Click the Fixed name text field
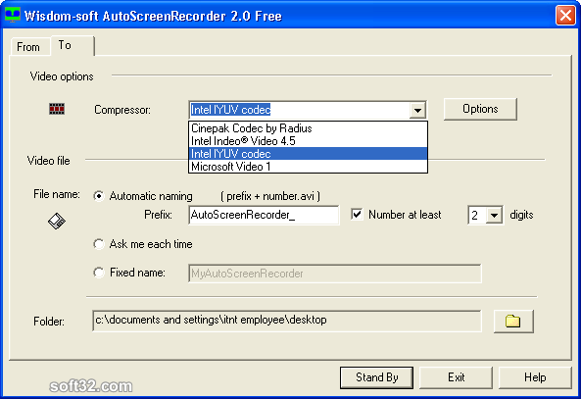 pos(335,274)
